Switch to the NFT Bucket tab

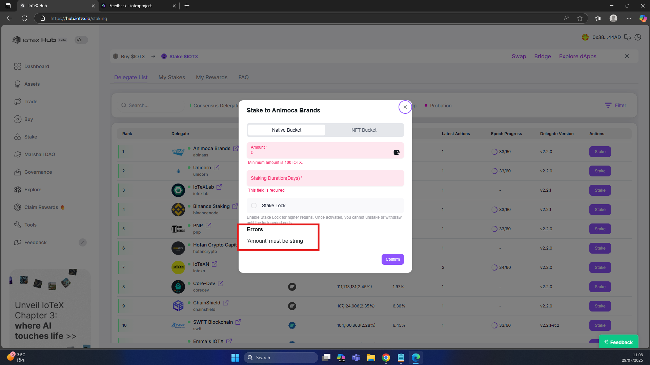click(364, 130)
